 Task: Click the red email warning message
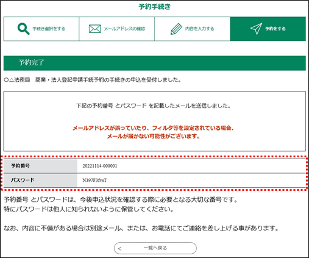(154, 132)
